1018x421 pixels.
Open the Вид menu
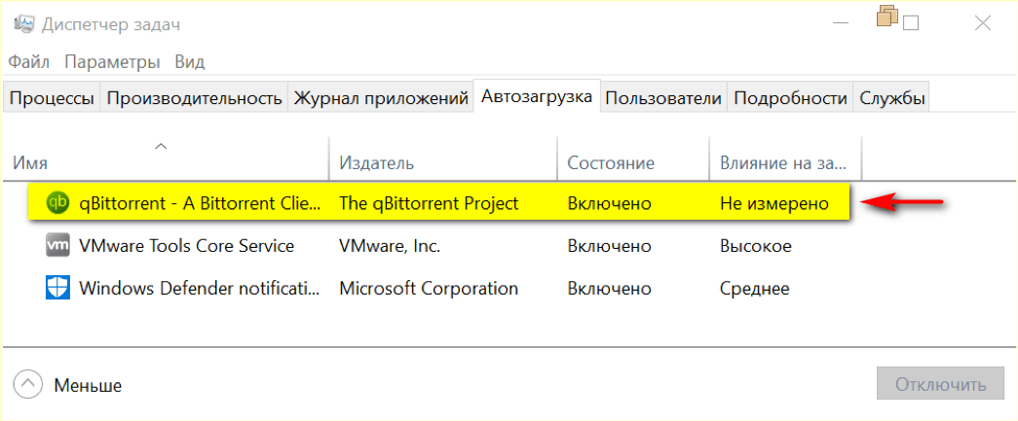[189, 61]
